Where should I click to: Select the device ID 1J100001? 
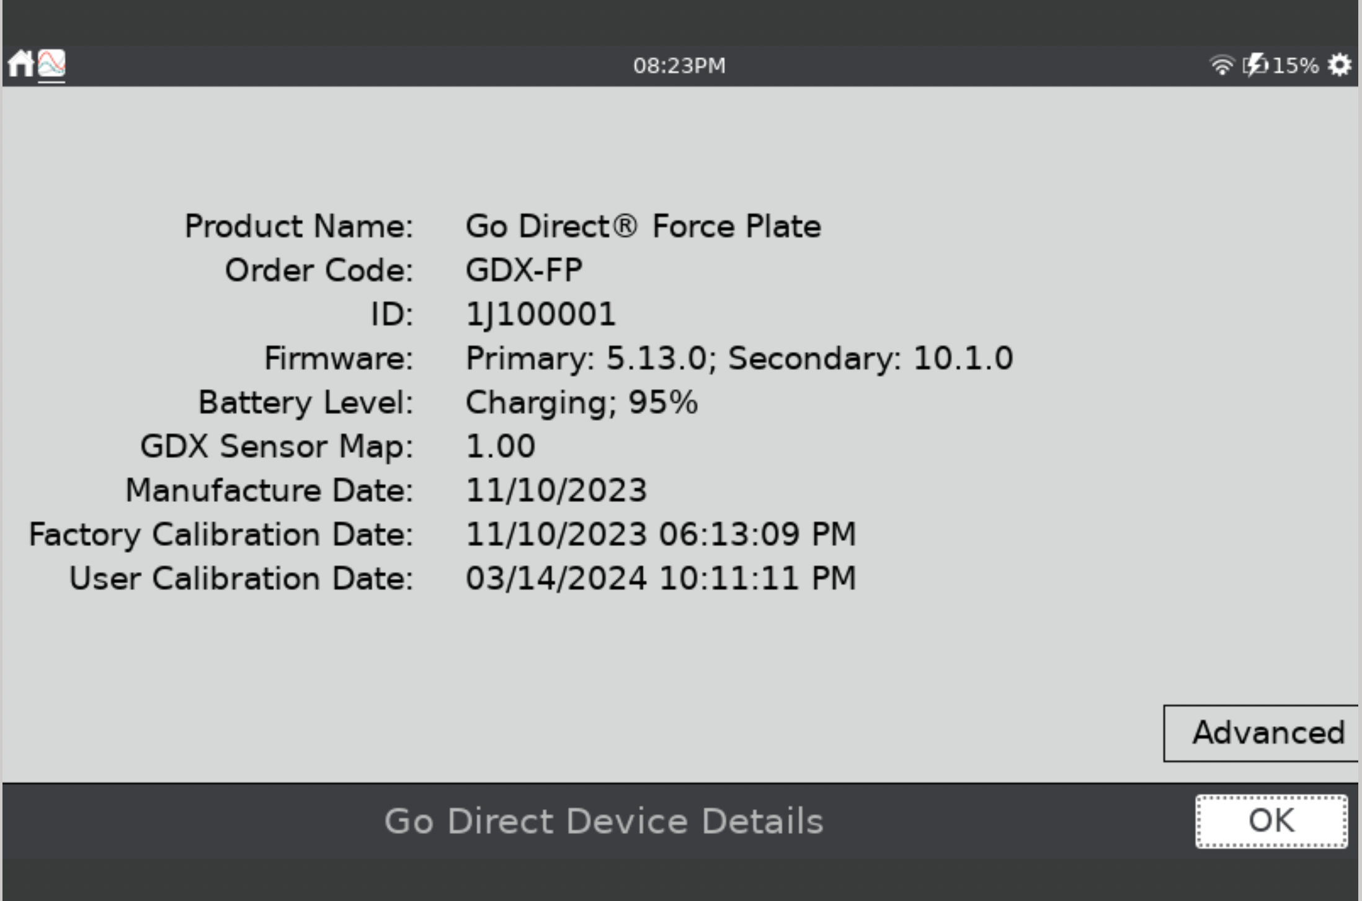(x=541, y=315)
